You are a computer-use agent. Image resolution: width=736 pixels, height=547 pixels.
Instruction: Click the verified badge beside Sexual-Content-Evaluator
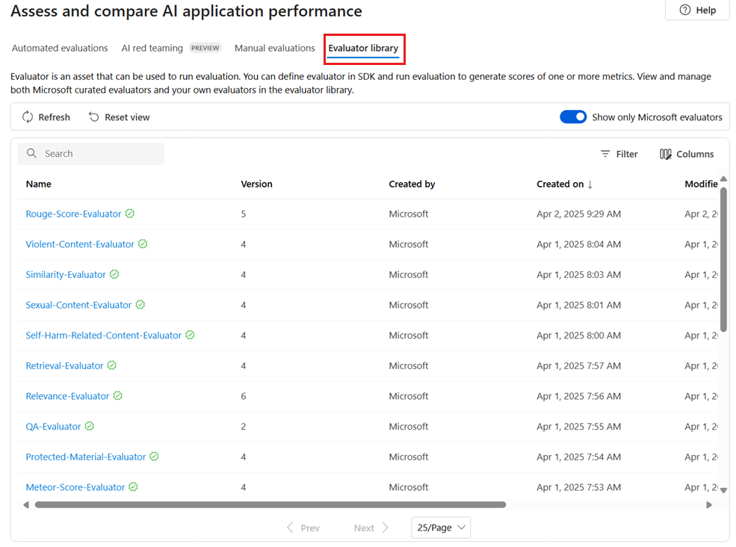tap(140, 305)
